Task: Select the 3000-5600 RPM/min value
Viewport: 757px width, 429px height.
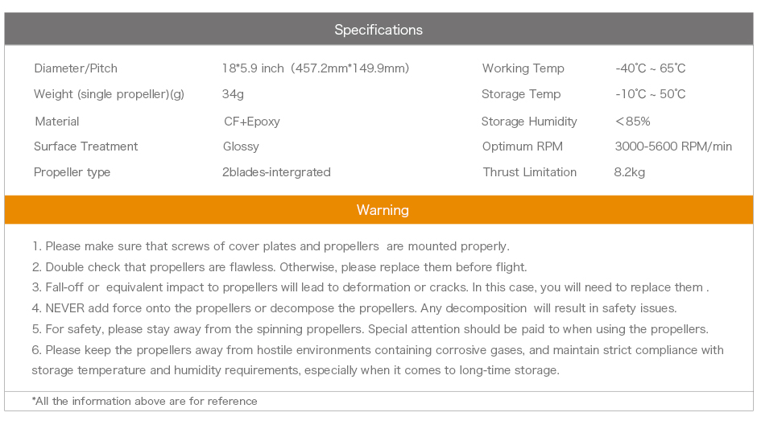Action: (x=673, y=146)
